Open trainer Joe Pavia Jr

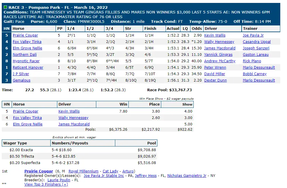click(253, 35)
